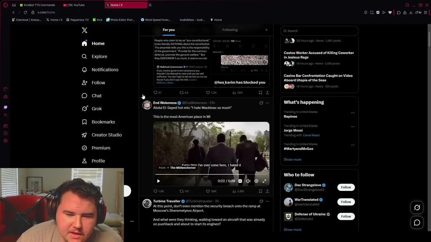
Task: Toggle fullscreen on the video player
Action: click(x=264, y=181)
